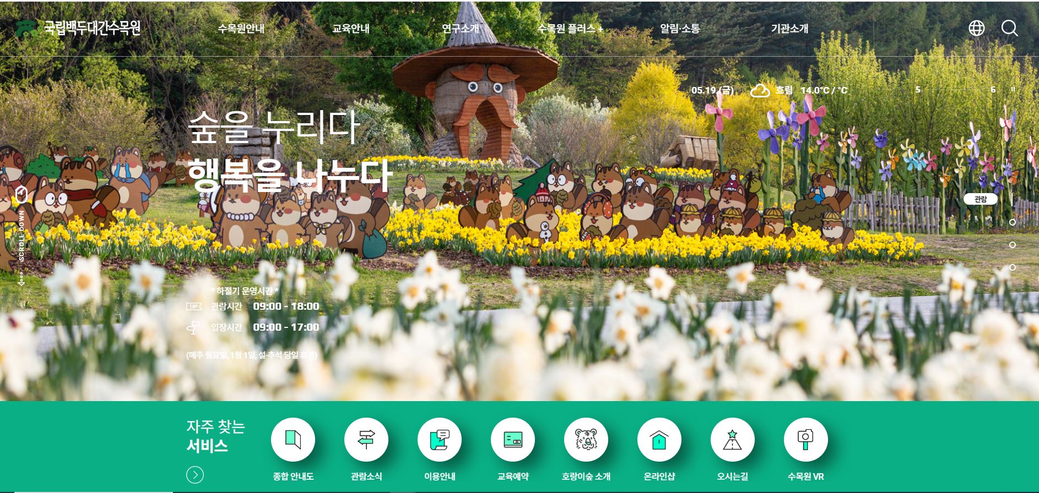
Task: Open the language selection globe
Action: (x=976, y=28)
